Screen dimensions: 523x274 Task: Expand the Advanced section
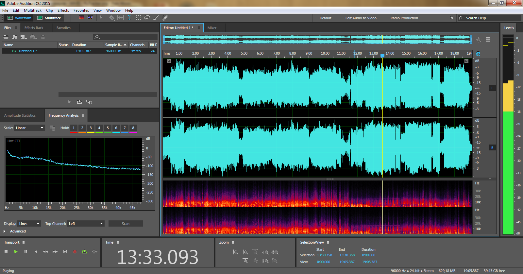(4, 231)
